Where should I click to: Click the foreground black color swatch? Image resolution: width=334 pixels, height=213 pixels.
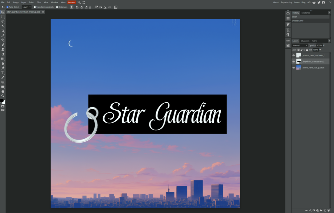(2, 101)
